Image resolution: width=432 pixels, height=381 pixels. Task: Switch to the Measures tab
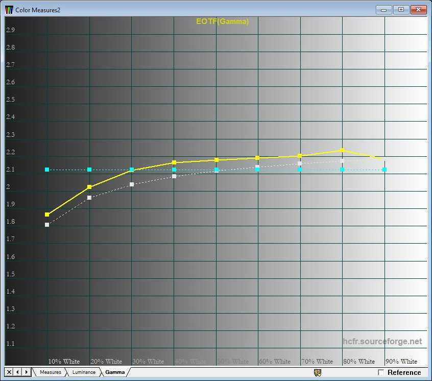(x=50, y=372)
